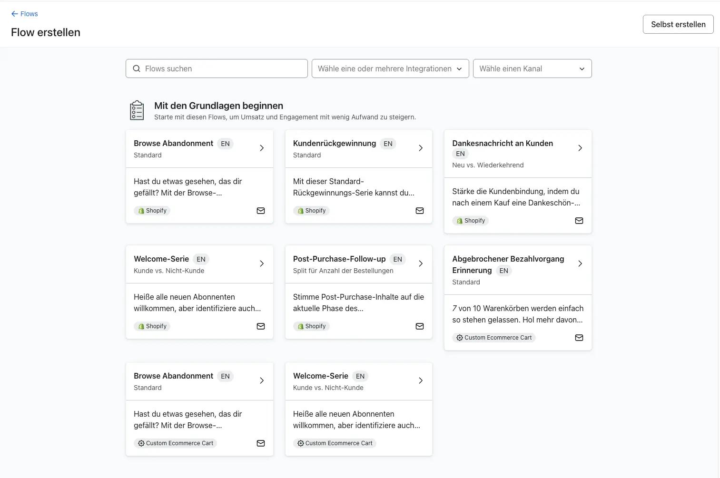720x478 pixels.
Task: Click the gear icon in the Custom Ecommerce Cart badge
Action: click(460, 337)
